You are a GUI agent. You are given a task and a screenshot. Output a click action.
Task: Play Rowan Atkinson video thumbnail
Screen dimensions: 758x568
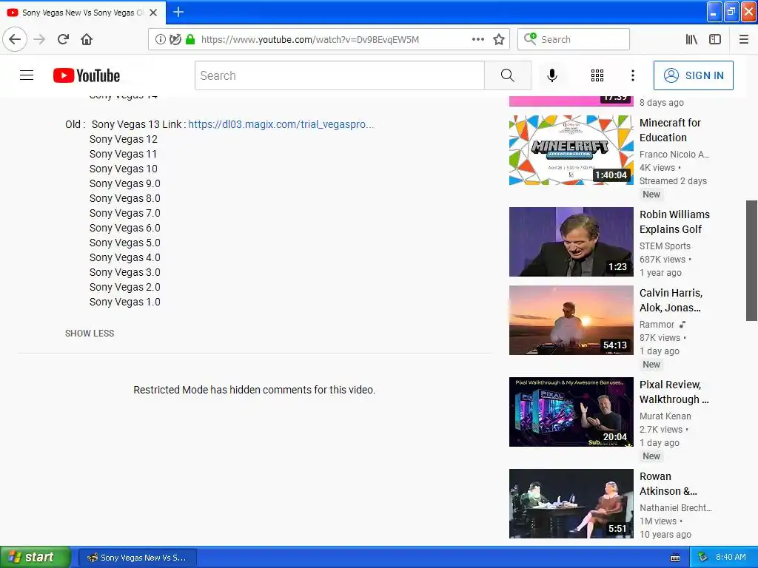pyautogui.click(x=571, y=503)
